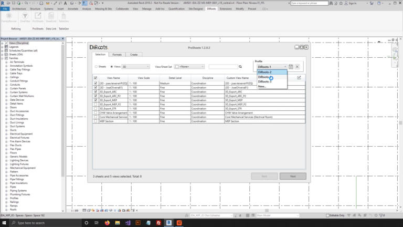The width and height of the screenshot is (403, 227).
Task: Open Visual Studio from the taskbar
Action: click(128, 223)
